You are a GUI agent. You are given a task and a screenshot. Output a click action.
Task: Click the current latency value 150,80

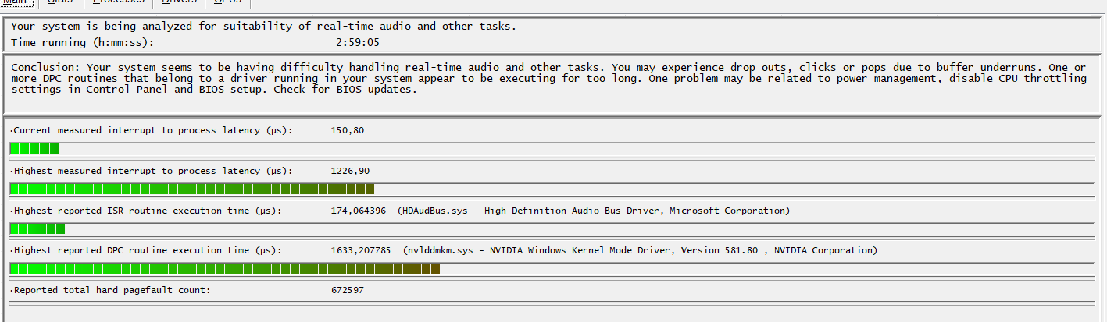pyautogui.click(x=347, y=130)
